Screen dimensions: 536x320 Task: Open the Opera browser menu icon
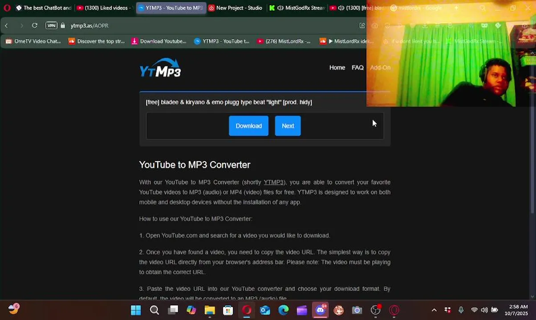pos(7,8)
